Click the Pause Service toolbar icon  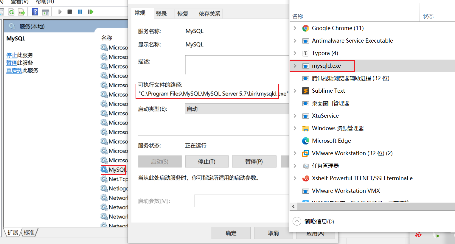pos(80,12)
